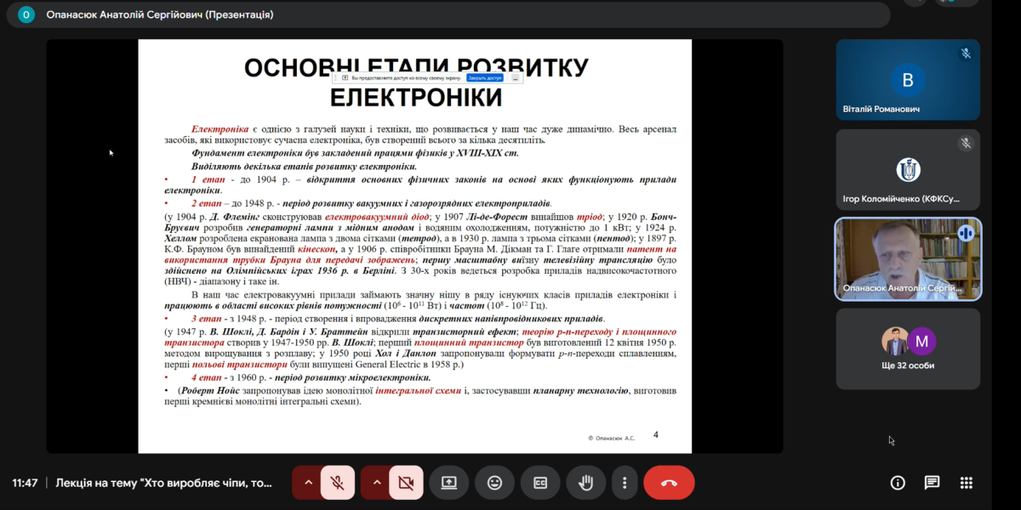
Task: Unmute the microphone
Action: coord(337,483)
